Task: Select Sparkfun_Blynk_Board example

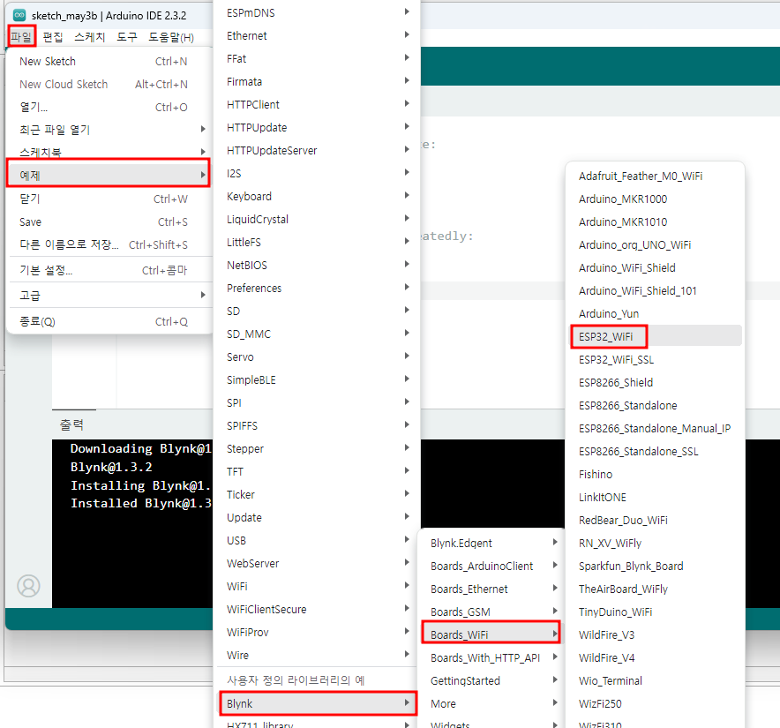Action: coord(655,566)
